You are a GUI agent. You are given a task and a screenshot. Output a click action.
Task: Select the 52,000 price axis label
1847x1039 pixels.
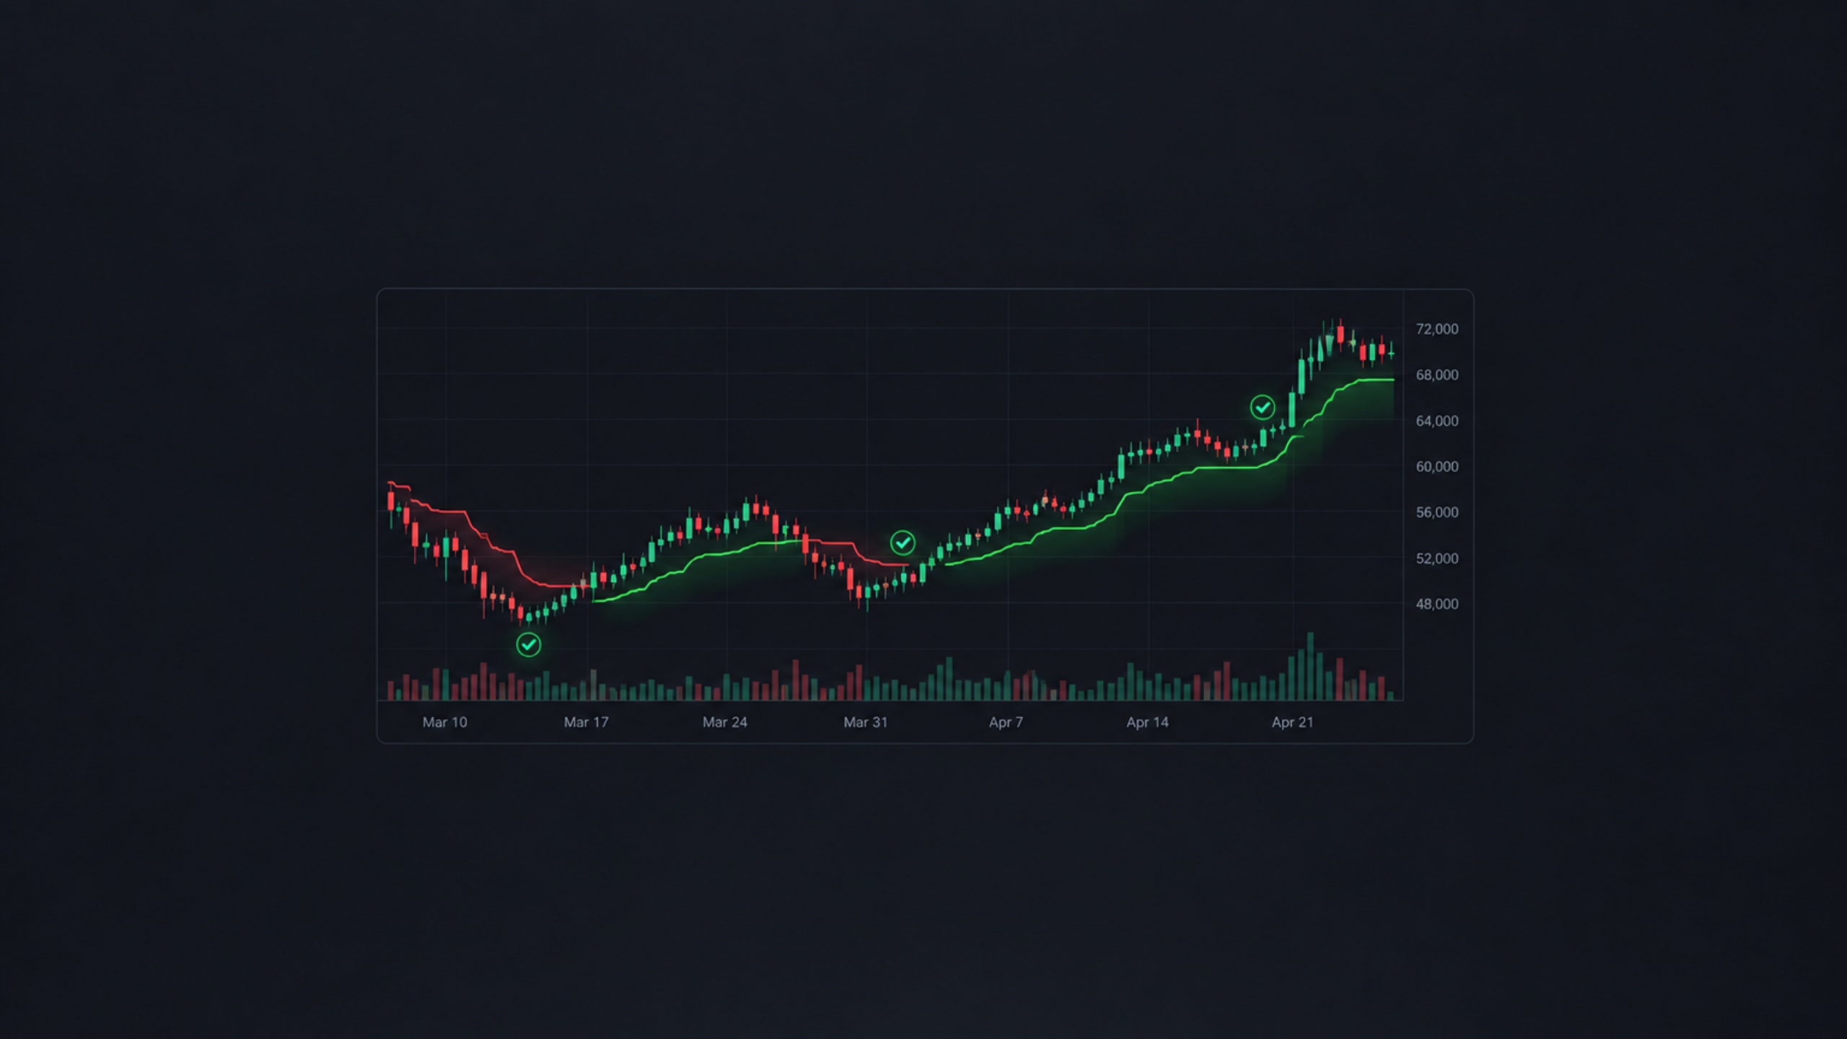[x=1436, y=558]
